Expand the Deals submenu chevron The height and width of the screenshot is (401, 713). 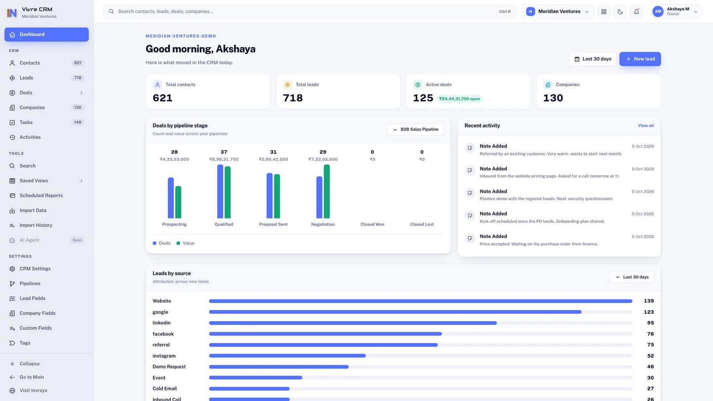click(81, 93)
